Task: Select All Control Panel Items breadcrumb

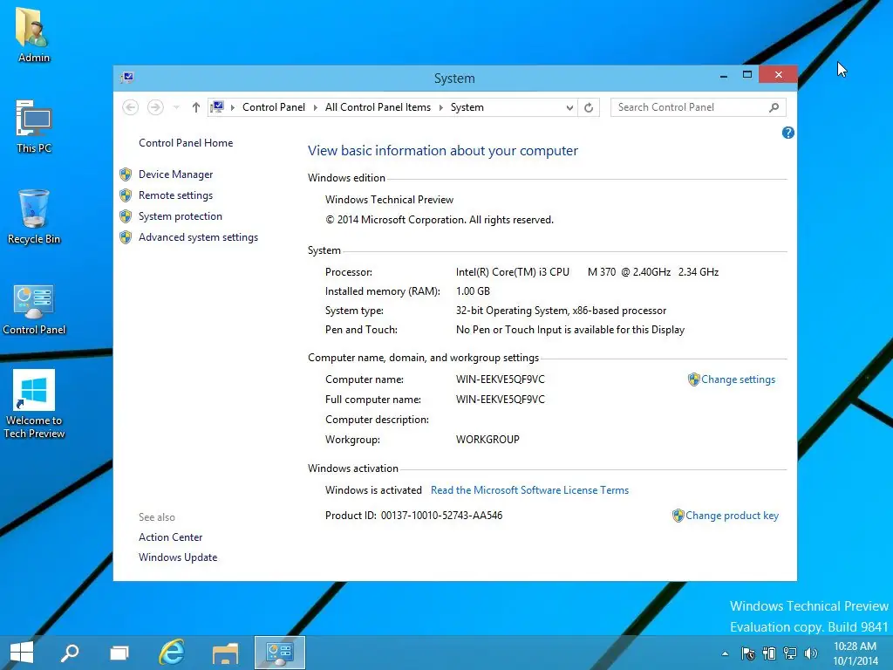Action: tap(378, 106)
